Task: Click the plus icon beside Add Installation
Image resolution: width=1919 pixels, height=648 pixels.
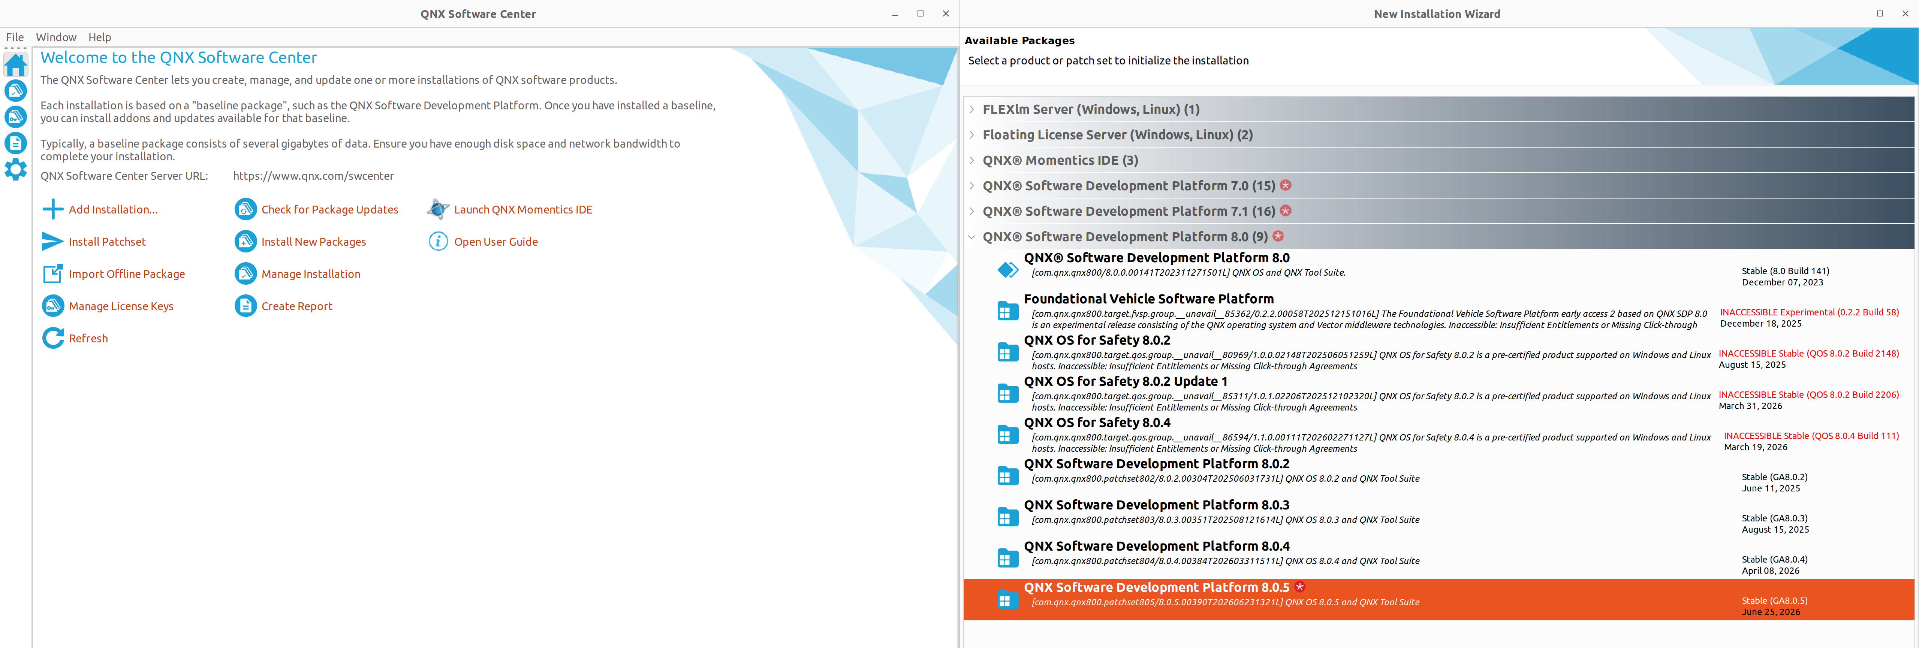Action: pyautogui.click(x=53, y=209)
